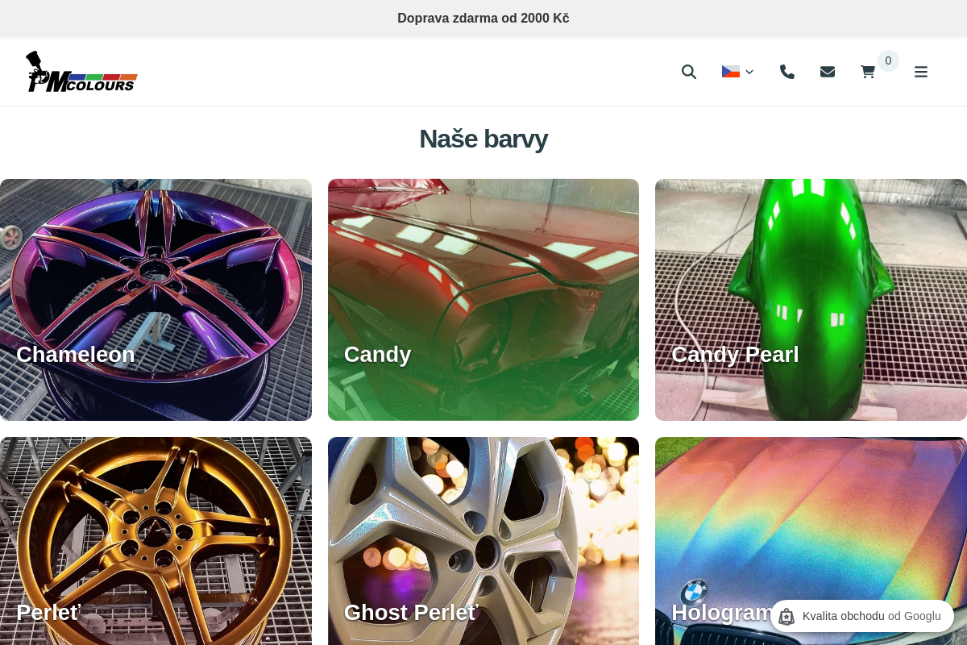Open the language selector with Czech flag
The height and width of the screenshot is (645, 967).
coord(737,72)
